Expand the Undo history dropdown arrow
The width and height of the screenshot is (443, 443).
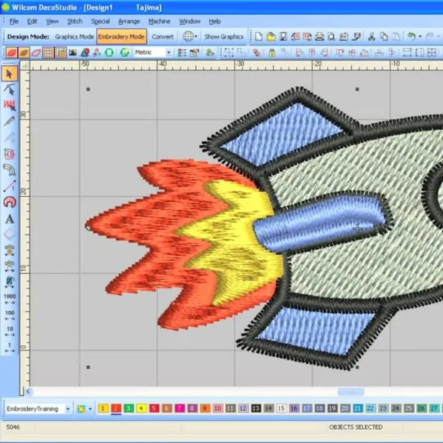pos(420,36)
